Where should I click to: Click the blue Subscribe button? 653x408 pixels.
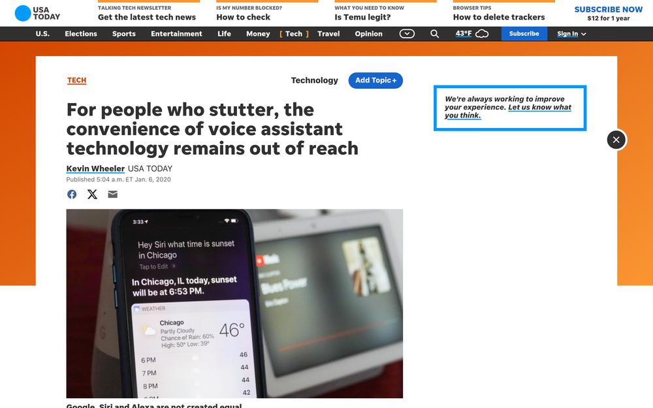click(524, 34)
